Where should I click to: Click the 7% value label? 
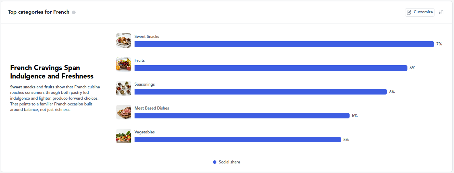coord(439,44)
